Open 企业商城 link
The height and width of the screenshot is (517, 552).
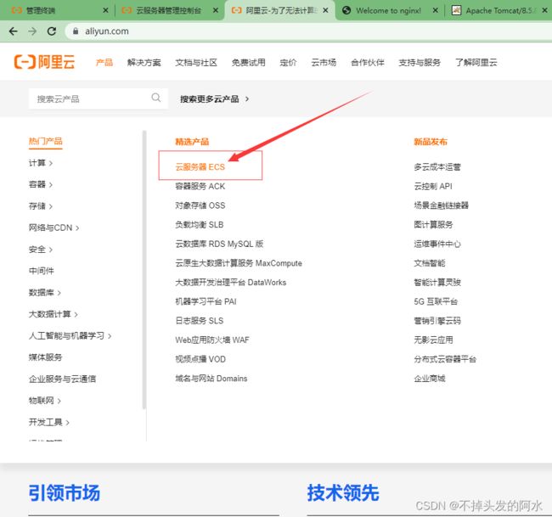click(x=430, y=379)
